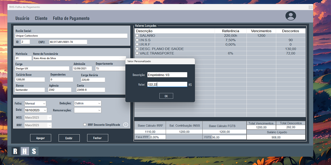Click the user profile avatar icon
Screen dimensions: 331x165
pos(291,16)
